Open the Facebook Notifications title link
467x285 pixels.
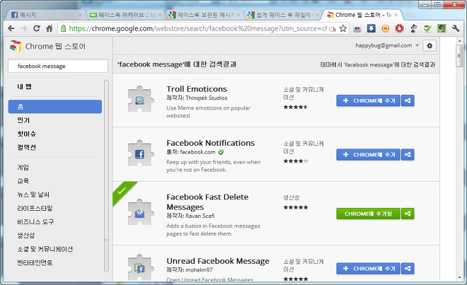[211, 143]
